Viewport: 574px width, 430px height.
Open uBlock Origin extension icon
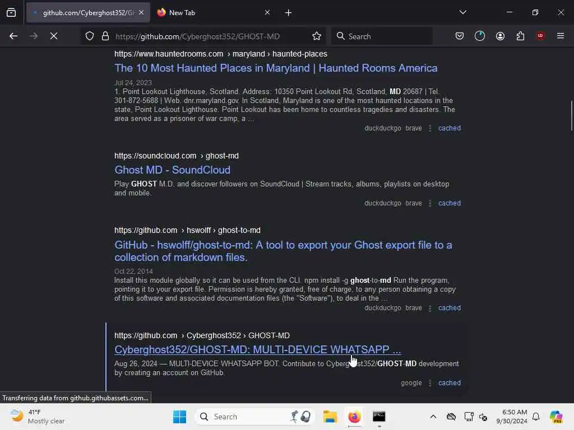click(540, 36)
